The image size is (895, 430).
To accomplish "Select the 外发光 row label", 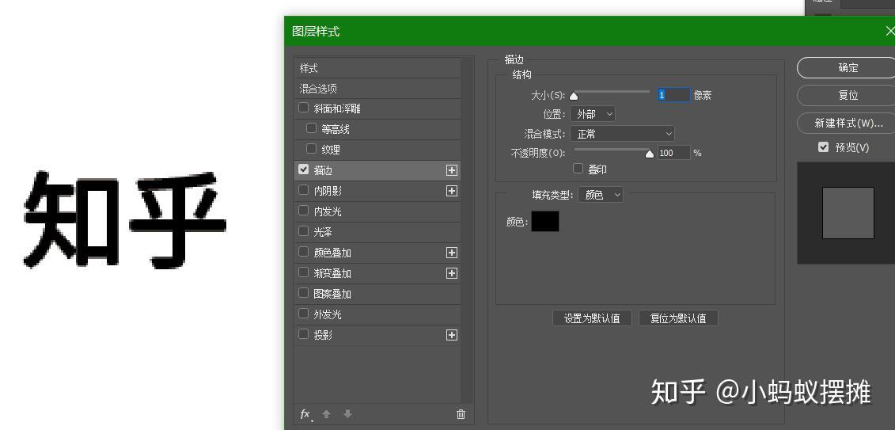I will [x=328, y=314].
